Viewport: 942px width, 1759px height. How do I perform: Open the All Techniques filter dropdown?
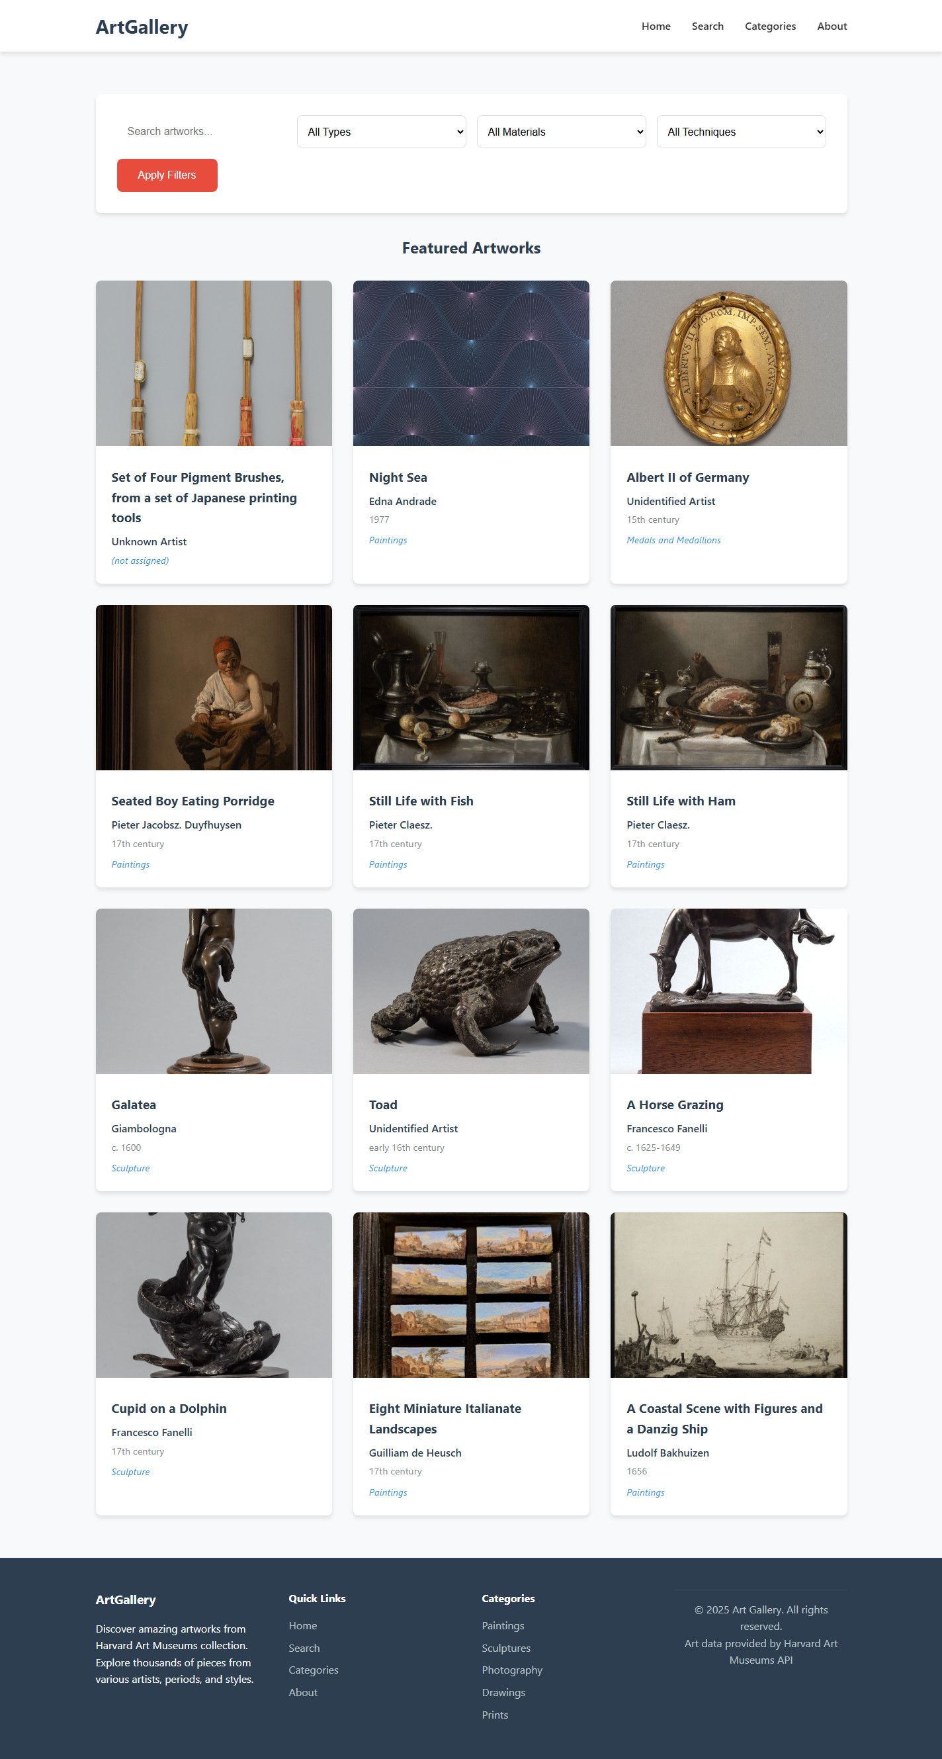point(742,132)
